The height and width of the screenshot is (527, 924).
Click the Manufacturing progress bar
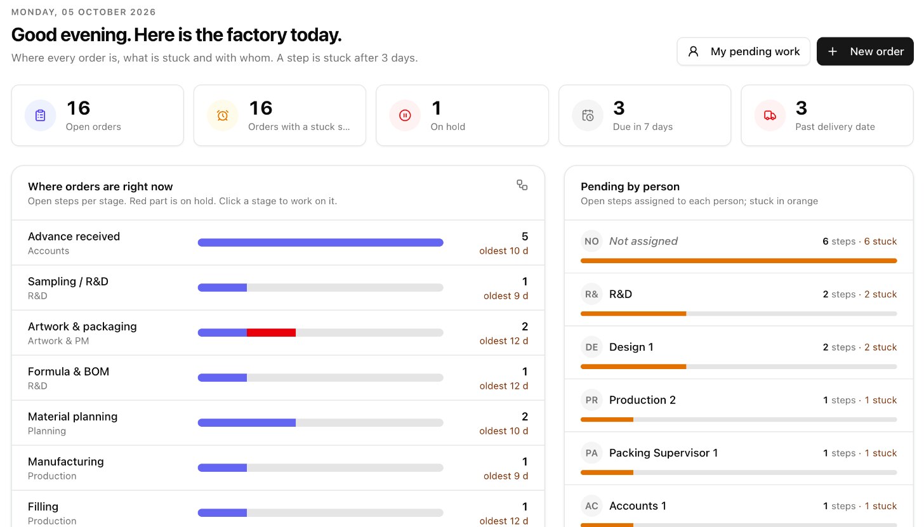coord(320,467)
